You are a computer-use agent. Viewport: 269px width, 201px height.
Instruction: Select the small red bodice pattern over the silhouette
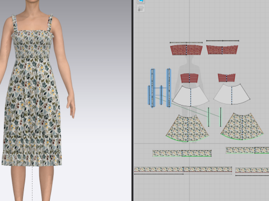(x=189, y=78)
